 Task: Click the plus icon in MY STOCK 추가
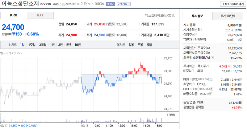223,4
